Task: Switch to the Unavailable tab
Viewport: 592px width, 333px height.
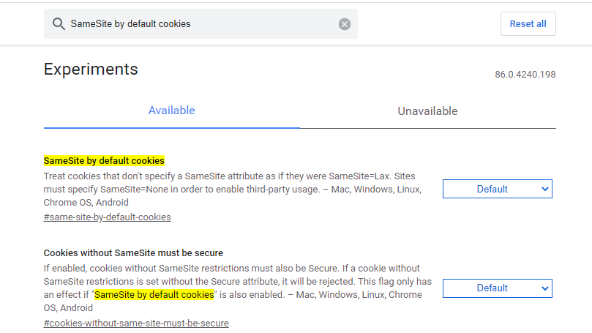Action: point(427,111)
